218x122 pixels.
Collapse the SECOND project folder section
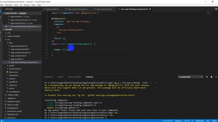(x=9, y=29)
